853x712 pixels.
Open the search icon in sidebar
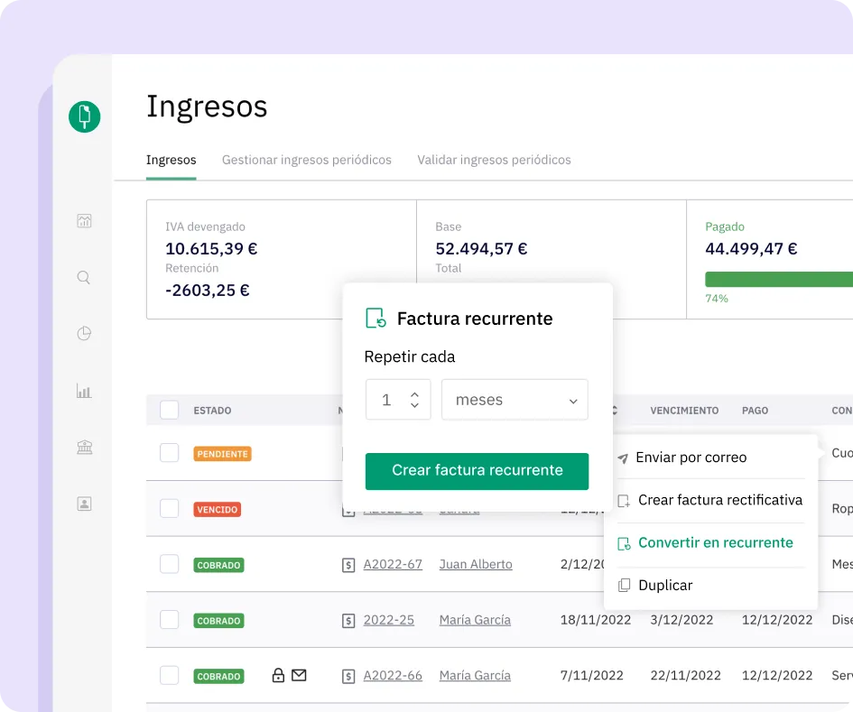pos(84,278)
